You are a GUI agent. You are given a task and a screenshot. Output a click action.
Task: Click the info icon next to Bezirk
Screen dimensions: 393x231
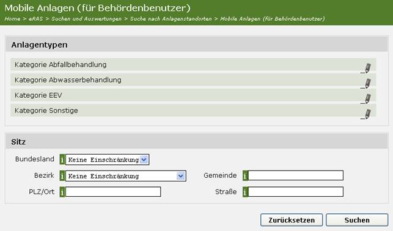tap(62, 175)
